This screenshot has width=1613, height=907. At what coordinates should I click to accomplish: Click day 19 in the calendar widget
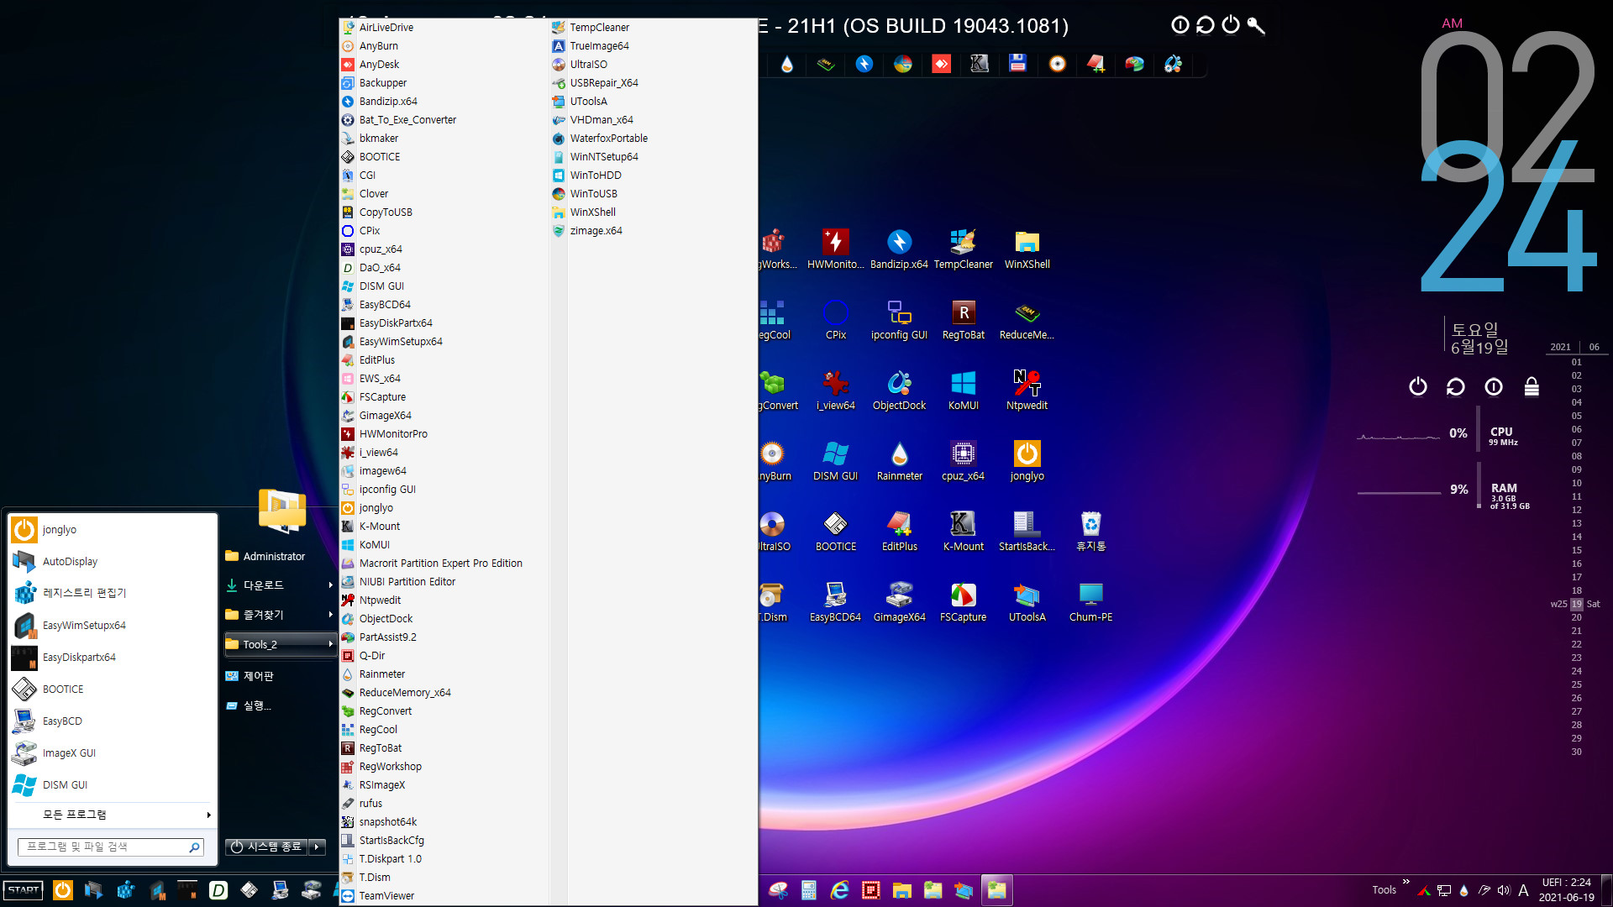click(1577, 604)
